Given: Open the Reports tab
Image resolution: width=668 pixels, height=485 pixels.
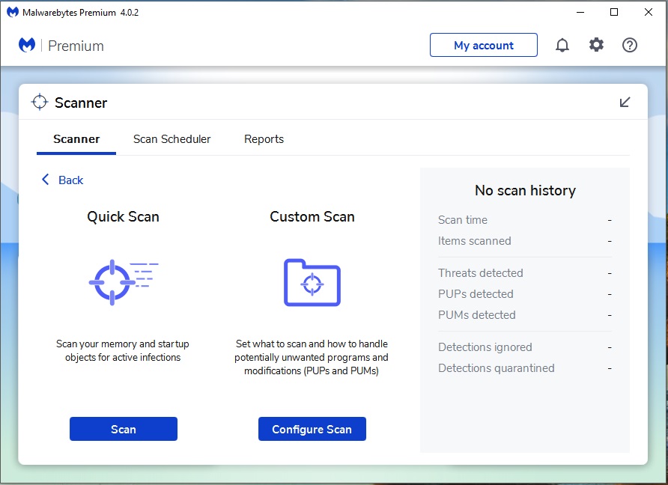Looking at the screenshot, I should [264, 139].
